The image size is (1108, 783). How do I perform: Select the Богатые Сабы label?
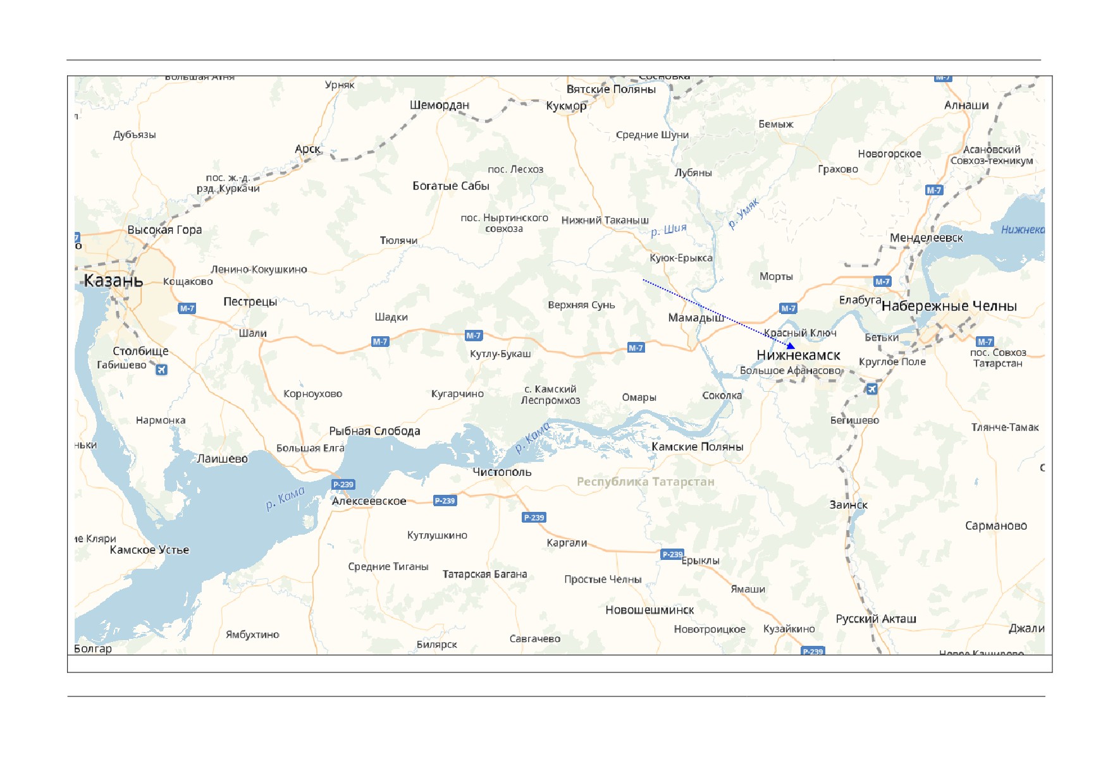[451, 186]
